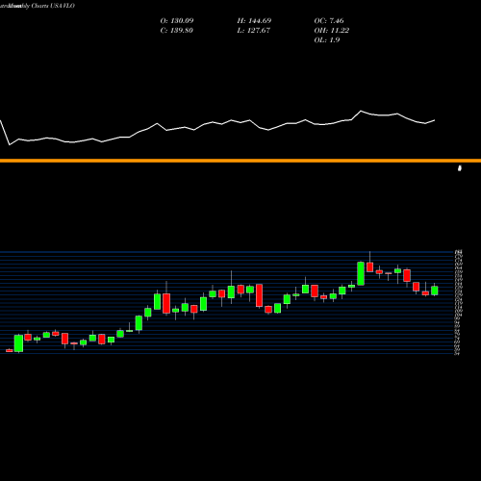Click the small white marker below the orange line
Viewport: 481px width, 481px height.
point(460,168)
